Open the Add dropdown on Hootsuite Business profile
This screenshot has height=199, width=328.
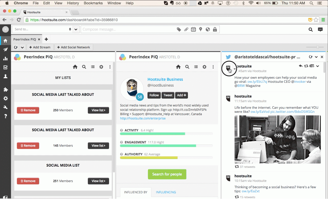coord(181,95)
